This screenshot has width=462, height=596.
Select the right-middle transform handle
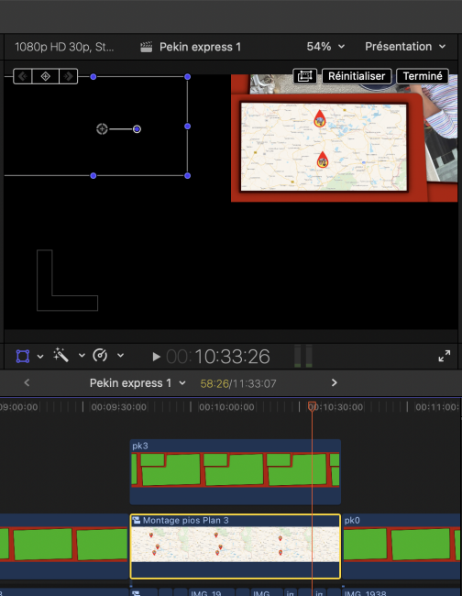187,127
